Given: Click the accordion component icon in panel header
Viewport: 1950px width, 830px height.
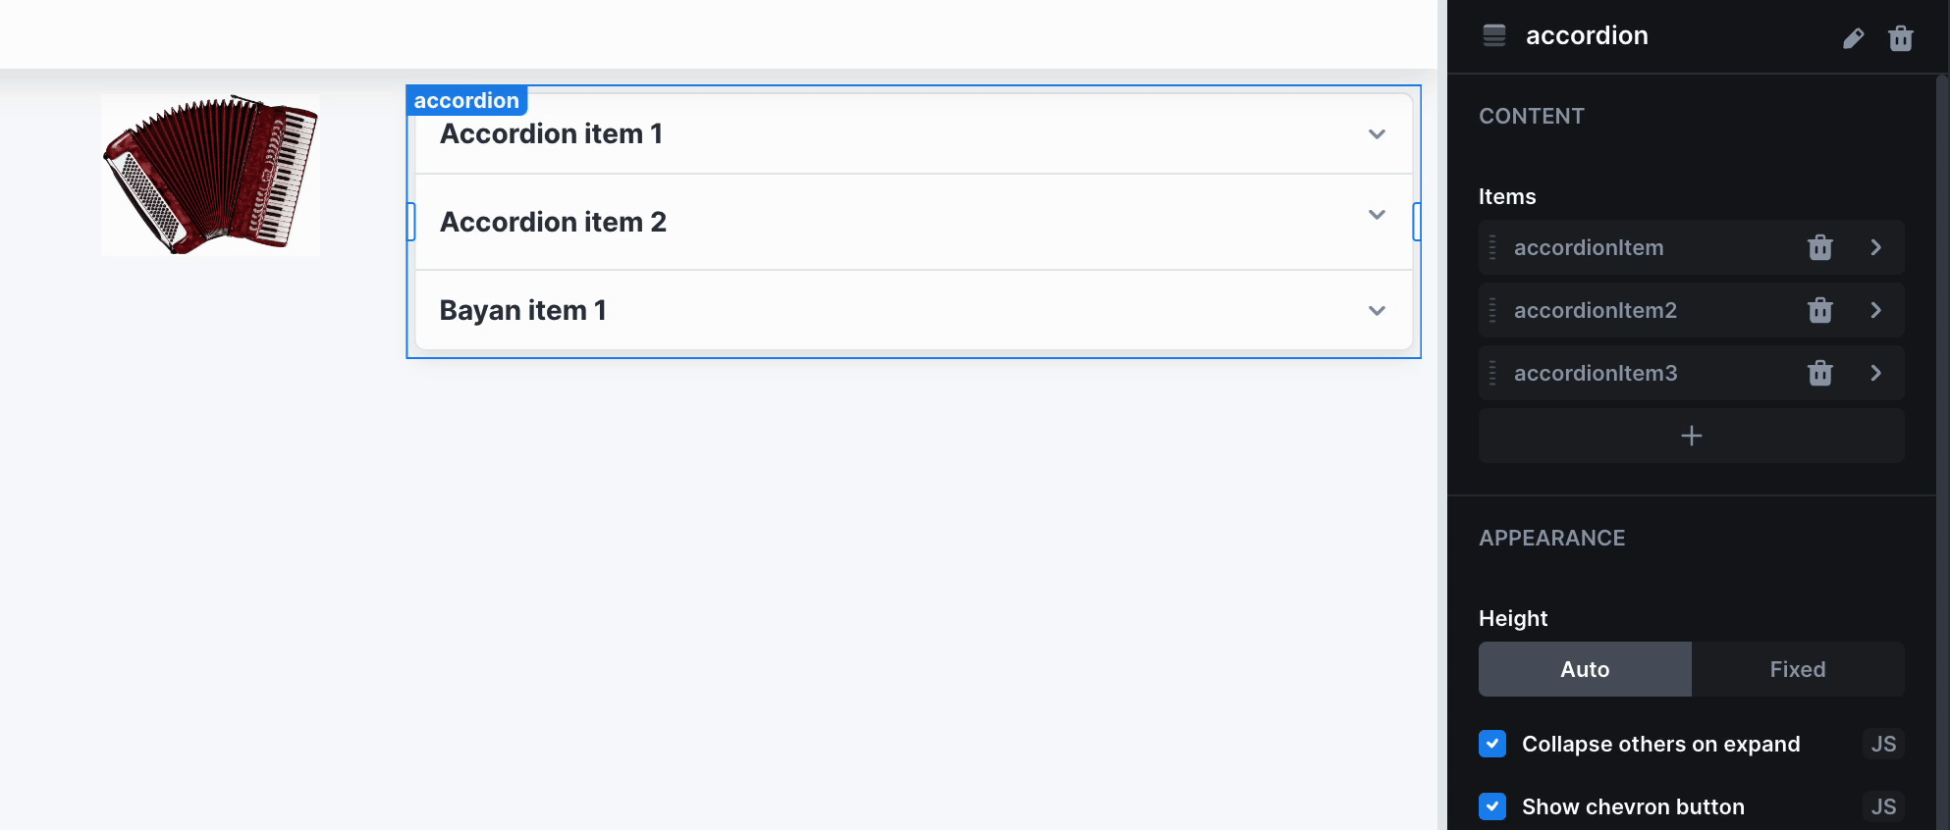Looking at the screenshot, I should click(1494, 35).
